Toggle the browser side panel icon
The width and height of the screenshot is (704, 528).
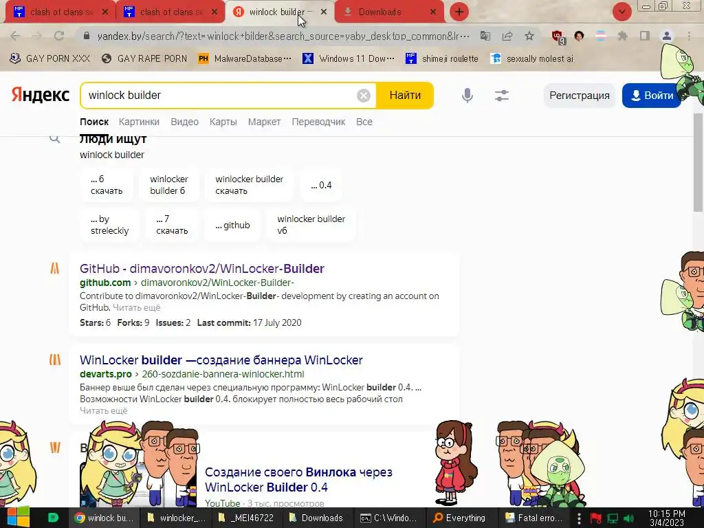pos(645,36)
